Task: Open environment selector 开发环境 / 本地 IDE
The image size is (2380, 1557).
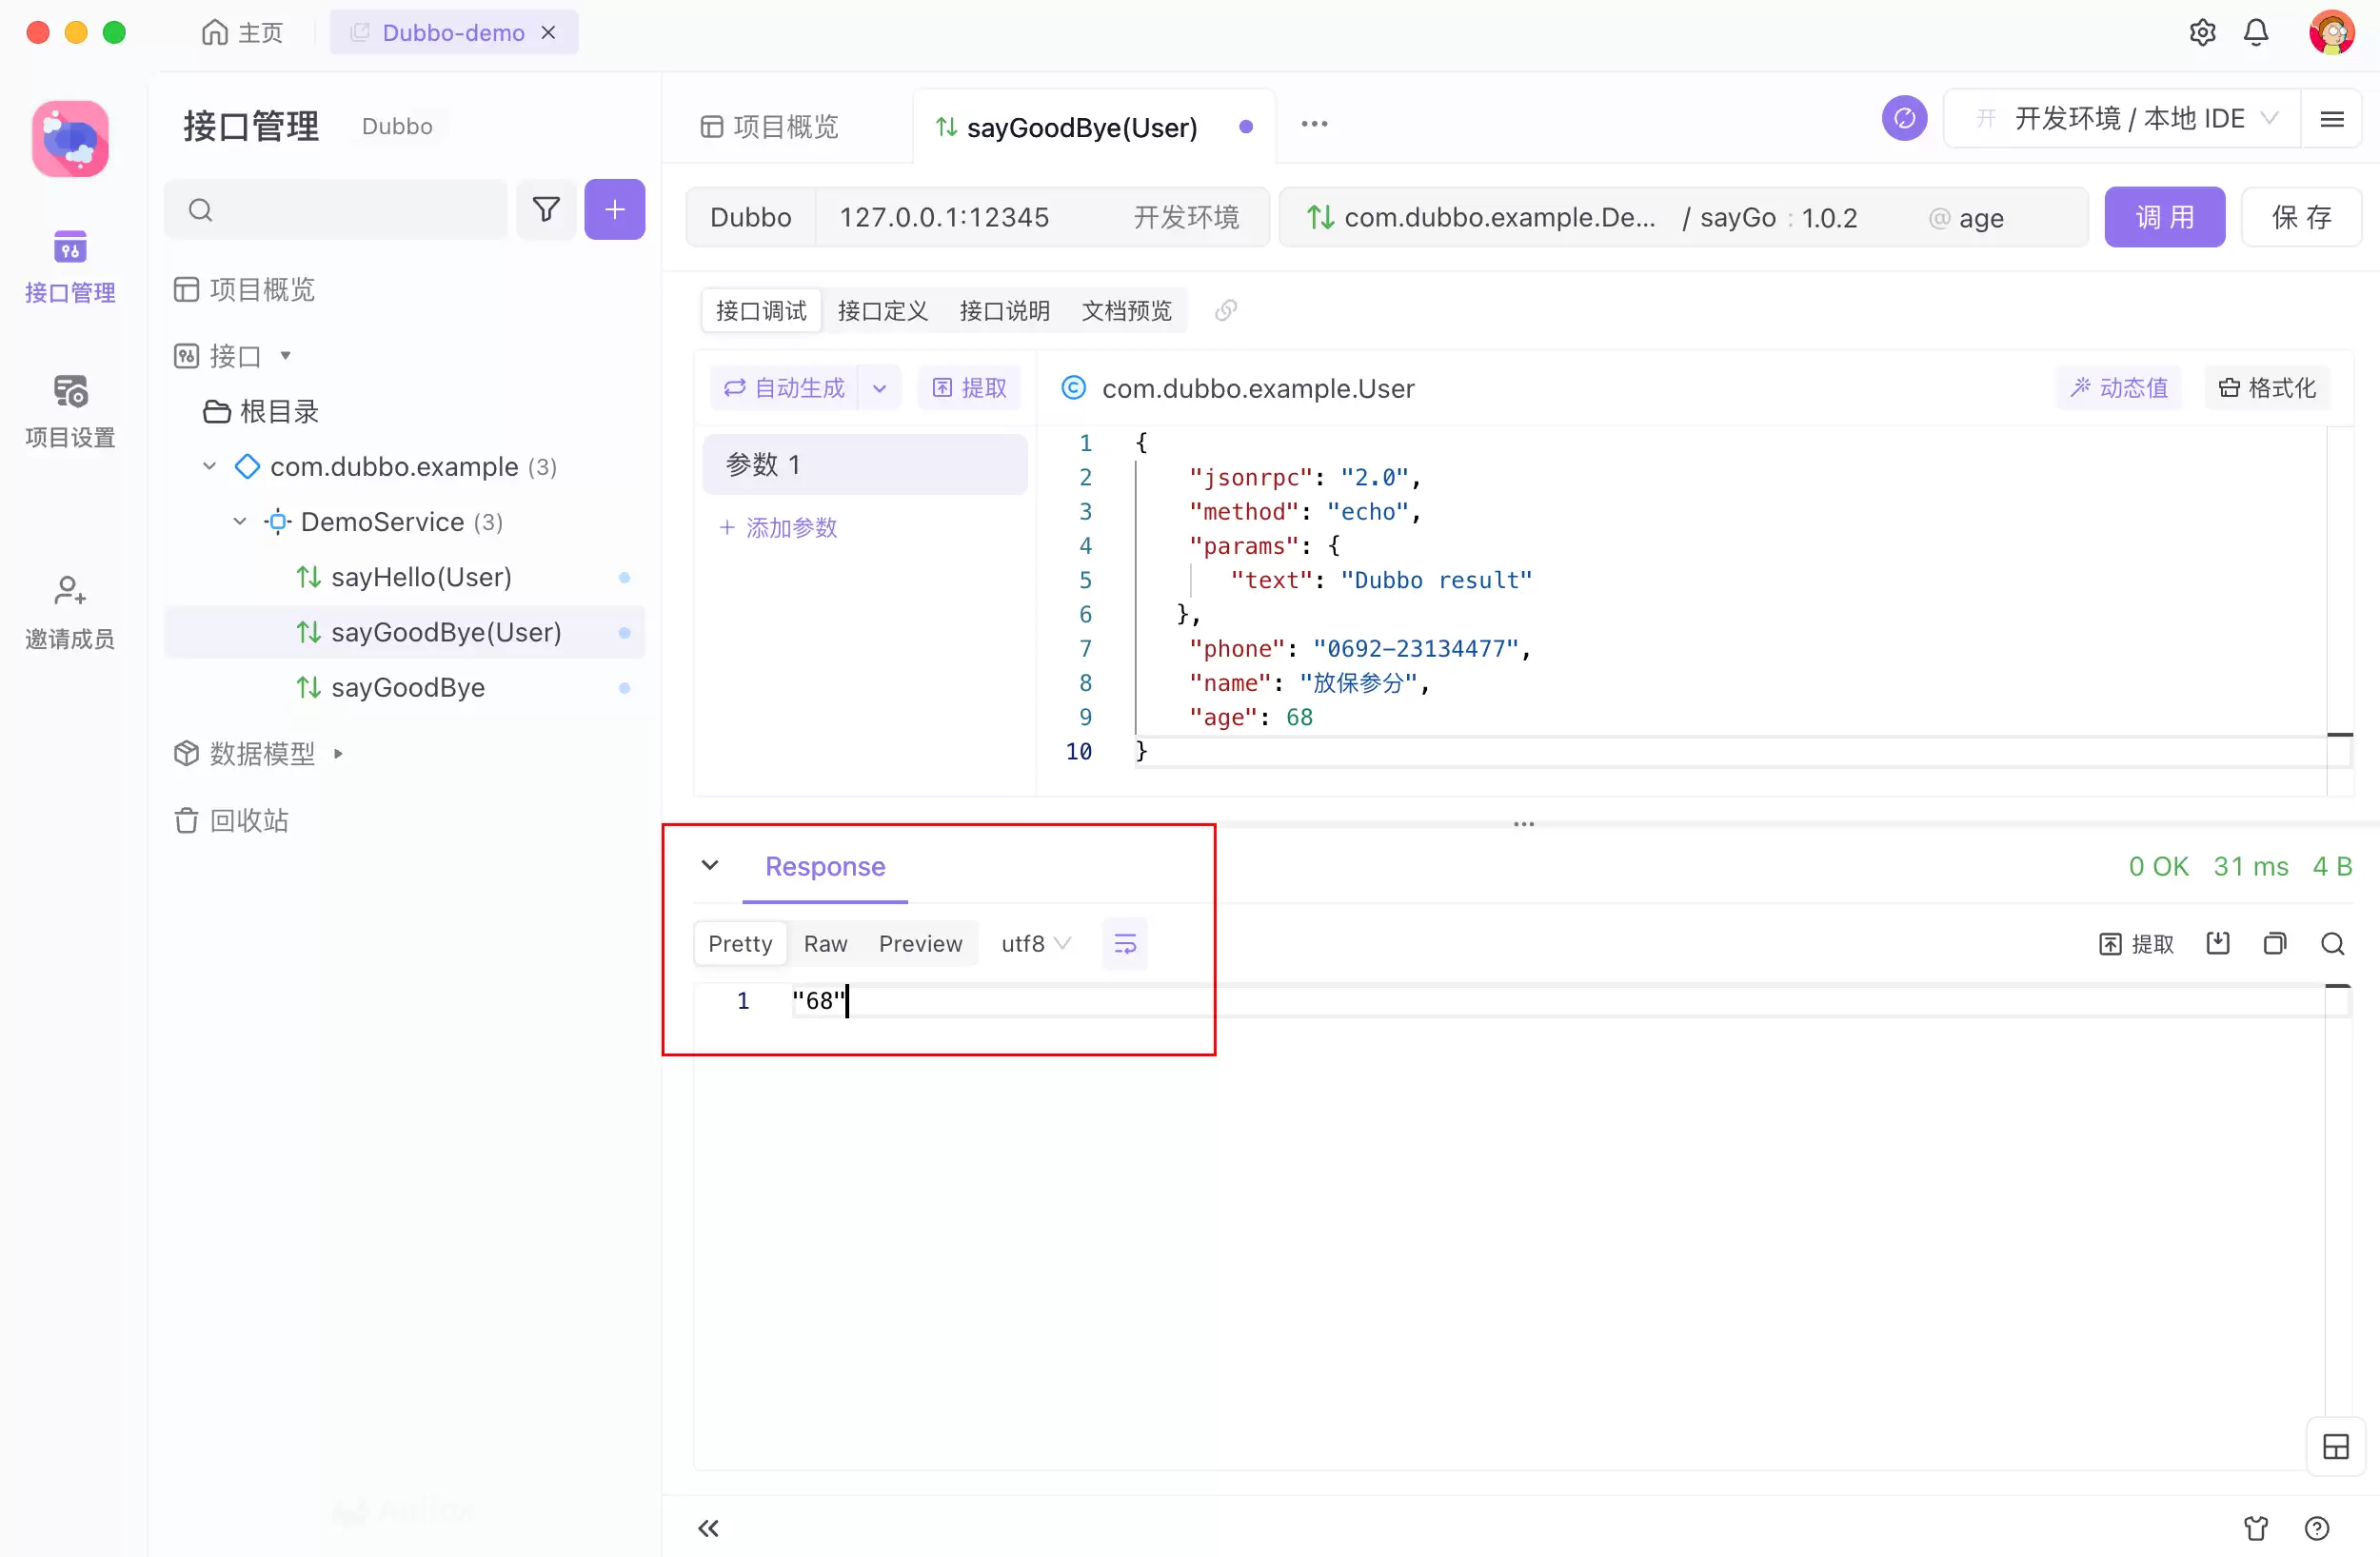Action: click(2122, 119)
